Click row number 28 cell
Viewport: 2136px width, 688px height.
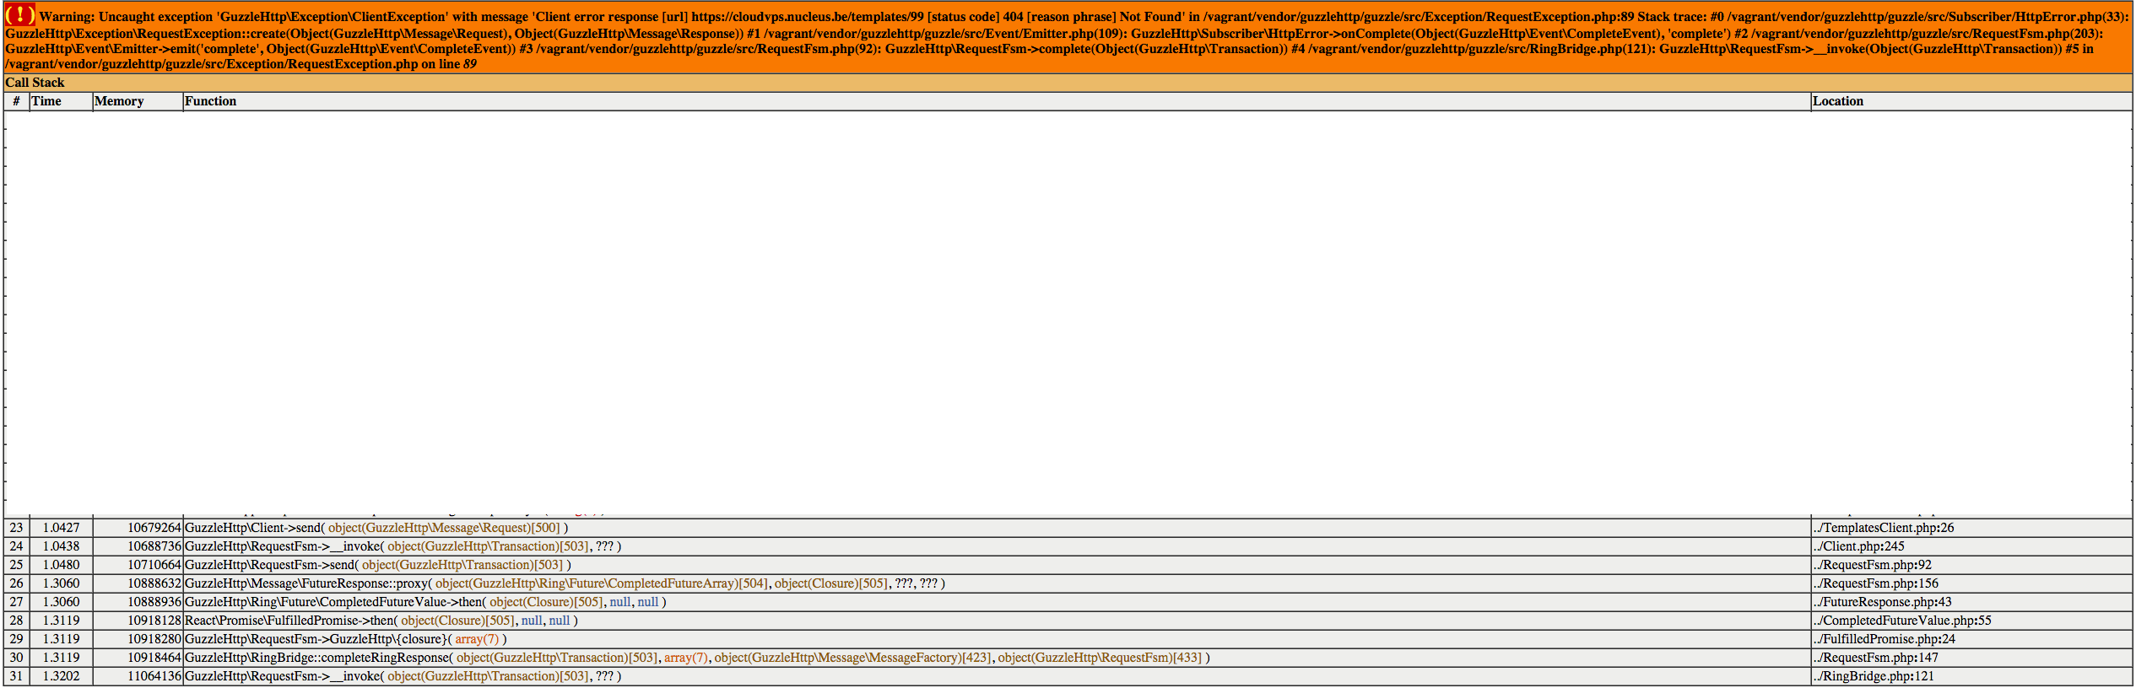(x=17, y=621)
